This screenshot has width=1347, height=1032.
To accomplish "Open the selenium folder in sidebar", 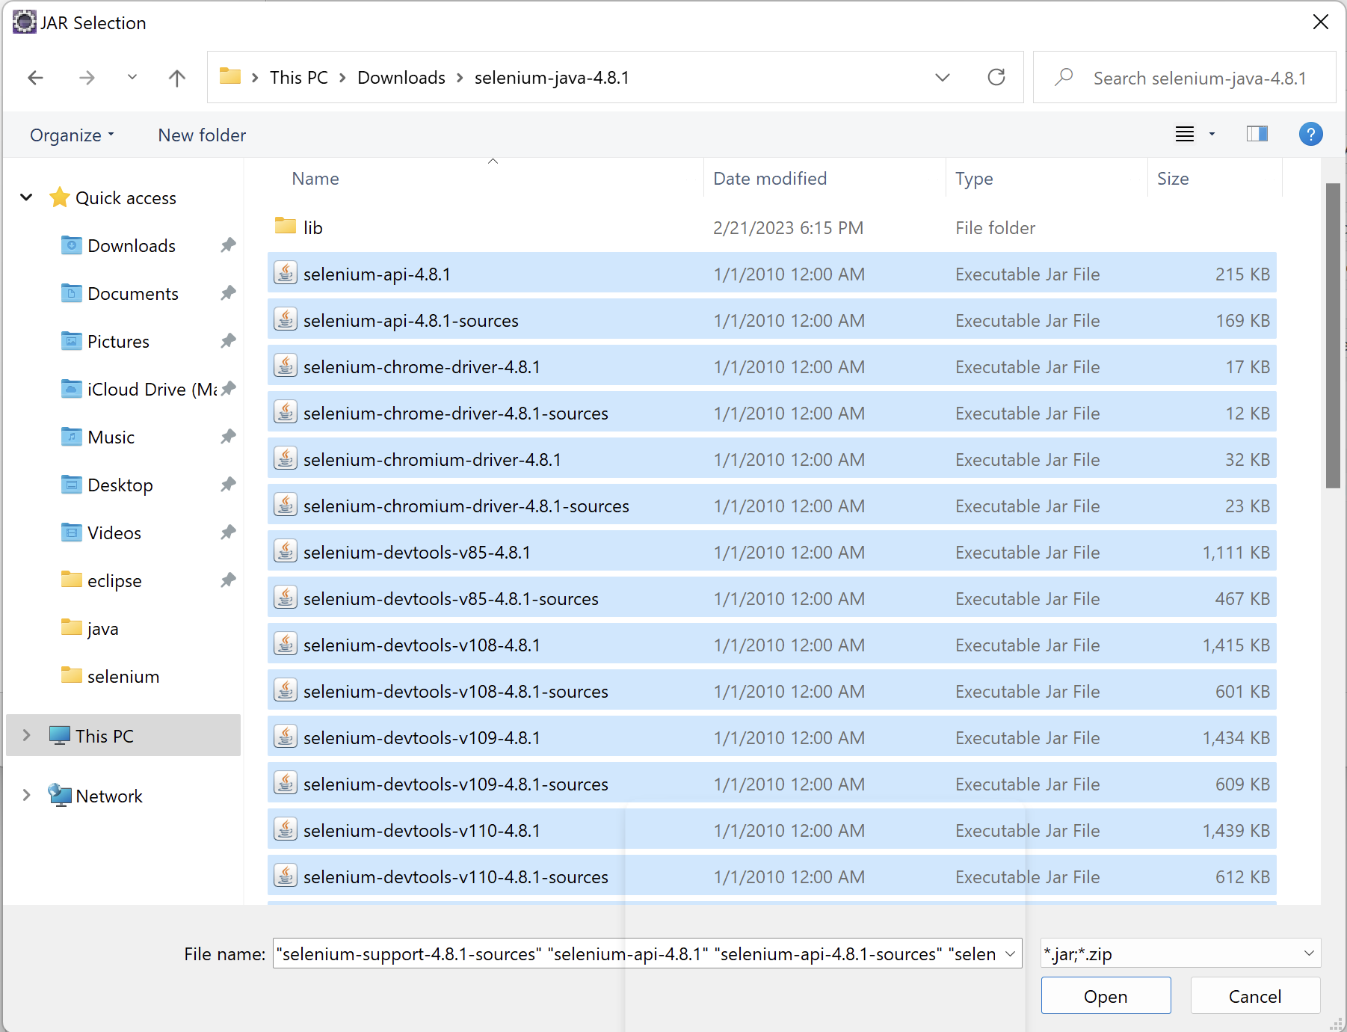I will (123, 677).
